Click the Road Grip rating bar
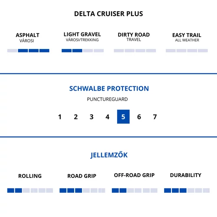This screenshot has width=217, height=217. [x=82, y=191]
